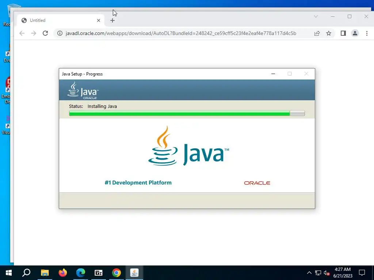Click the Java installation progress bar

click(187, 113)
